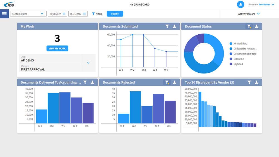Click tallest bar in Top 20 Discrepant chart
The image size is (279, 157).
pos(200,109)
